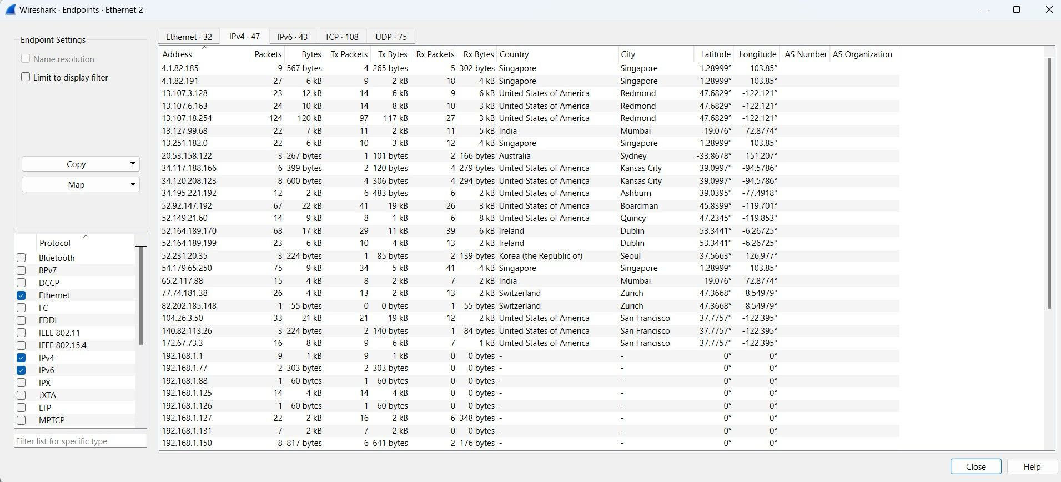Select address row 77.74.181.38

click(529, 293)
